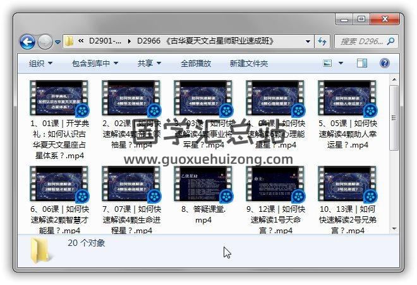Toggle the preview pane icon
This screenshot has width=417, height=285.
point(361,63)
